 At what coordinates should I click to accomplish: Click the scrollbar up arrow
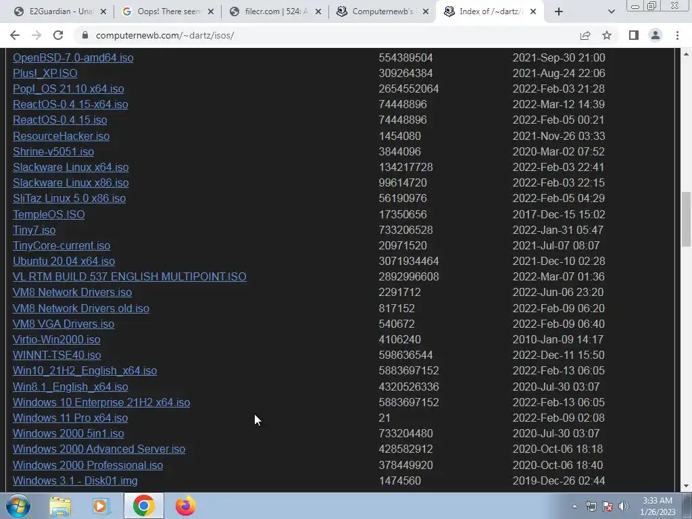686,54
